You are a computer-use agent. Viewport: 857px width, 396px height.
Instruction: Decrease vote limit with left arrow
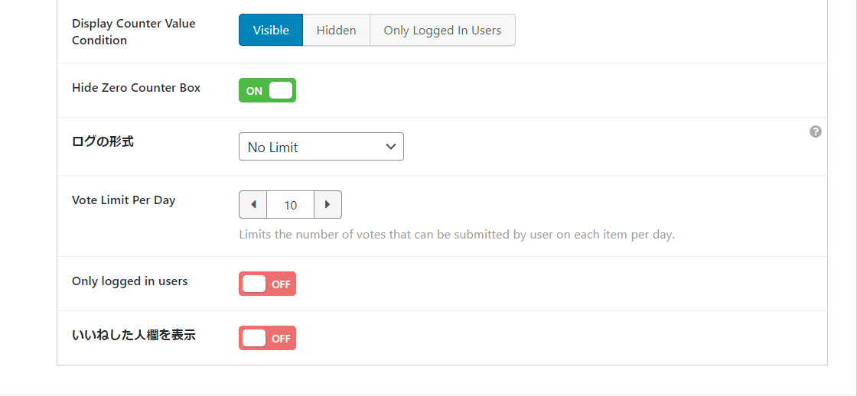tap(253, 205)
